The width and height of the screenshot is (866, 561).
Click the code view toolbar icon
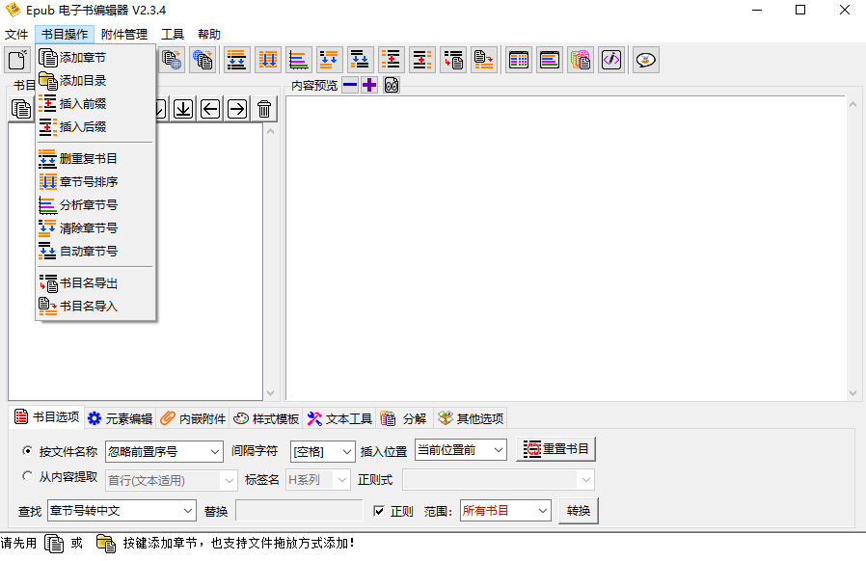tap(611, 60)
